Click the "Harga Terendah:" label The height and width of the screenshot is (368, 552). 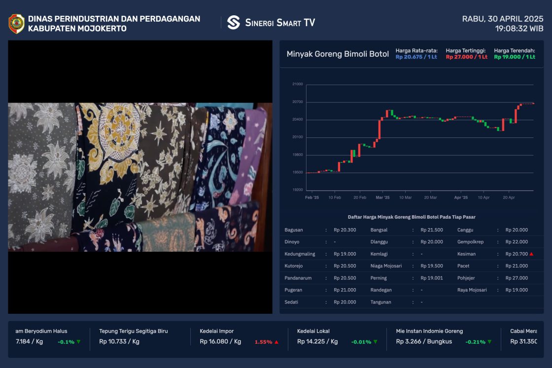[x=515, y=51]
